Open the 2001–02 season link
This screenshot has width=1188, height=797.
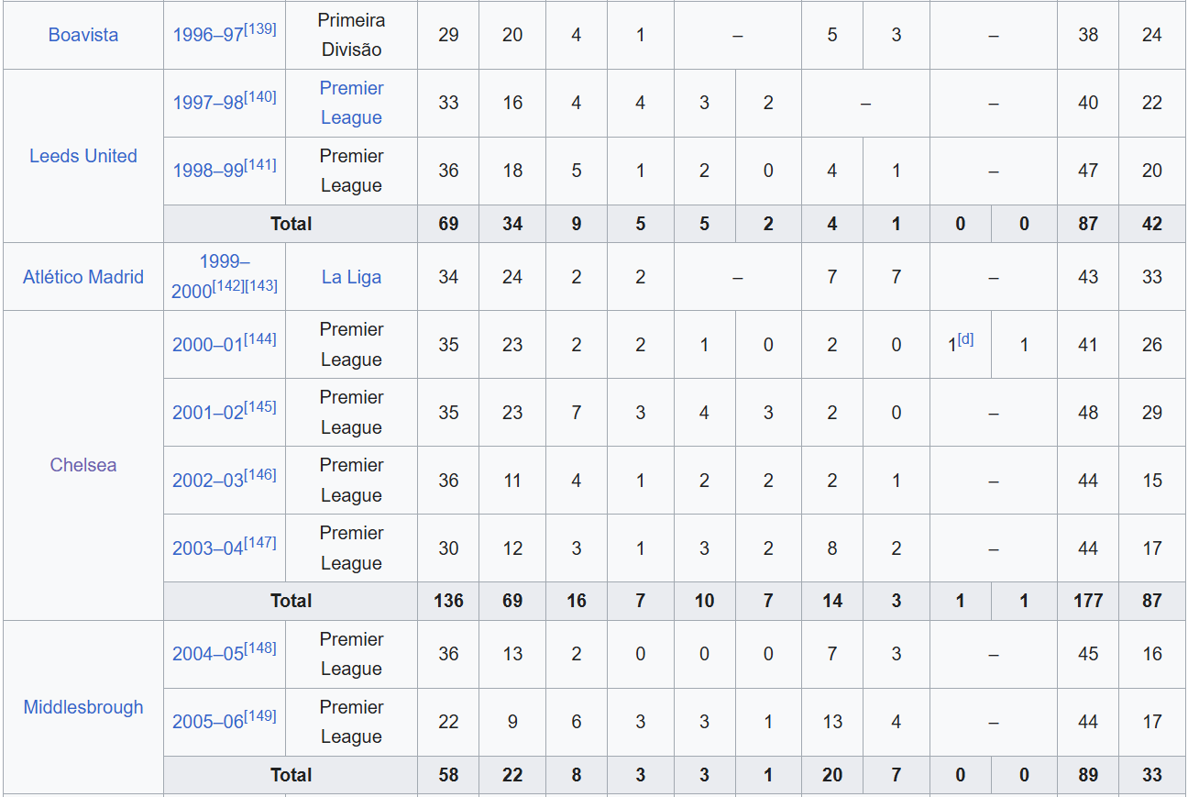pos(208,413)
